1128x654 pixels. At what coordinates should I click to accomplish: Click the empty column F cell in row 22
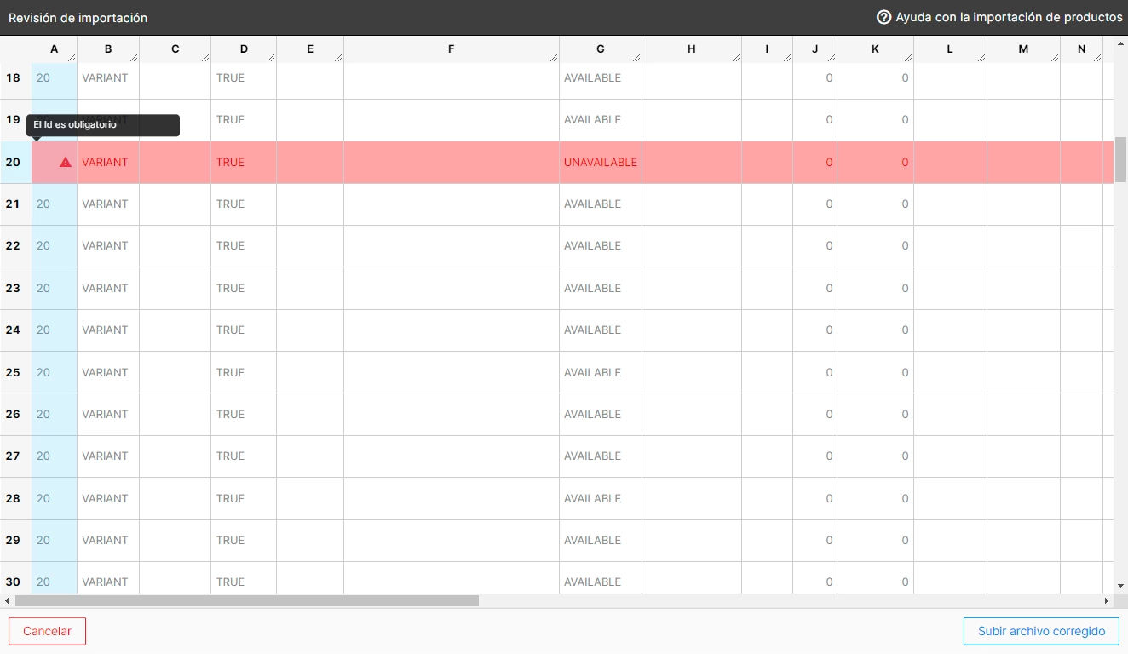(452, 245)
